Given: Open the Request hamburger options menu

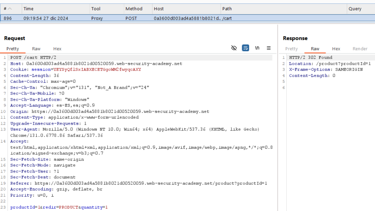Looking at the screenshot, I should click(268, 48).
